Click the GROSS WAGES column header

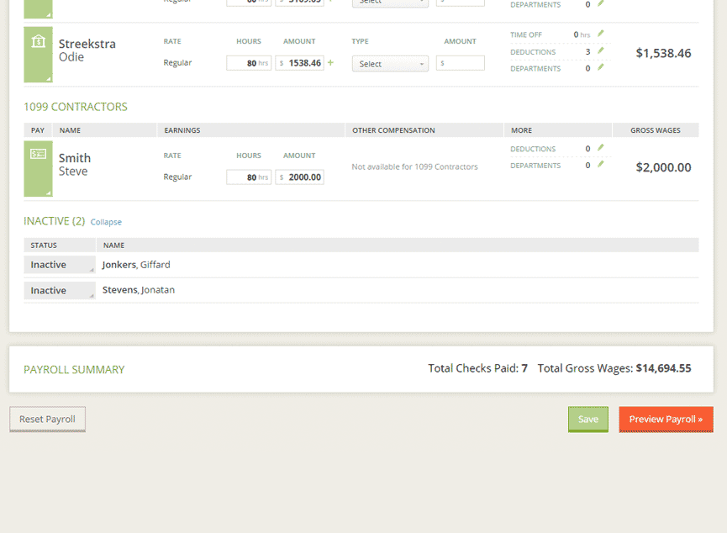656,130
